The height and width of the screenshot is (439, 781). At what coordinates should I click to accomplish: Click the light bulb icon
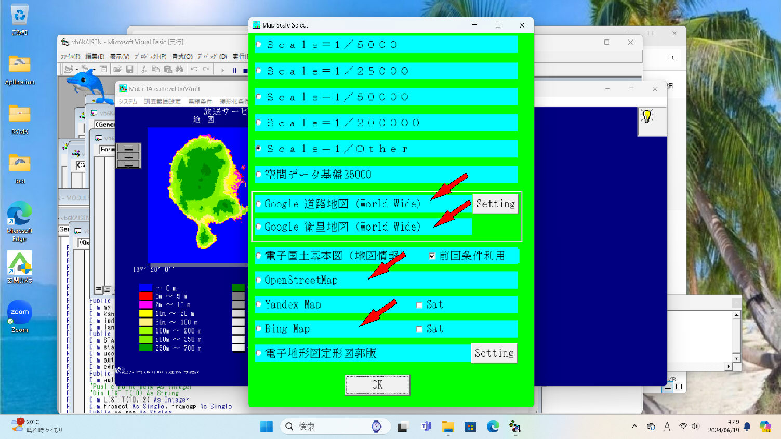(647, 116)
